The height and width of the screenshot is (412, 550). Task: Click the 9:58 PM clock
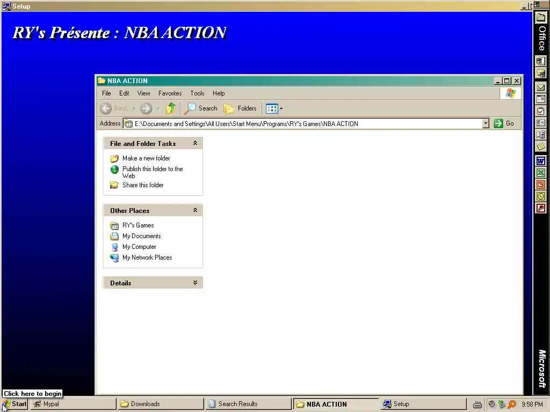(x=532, y=404)
